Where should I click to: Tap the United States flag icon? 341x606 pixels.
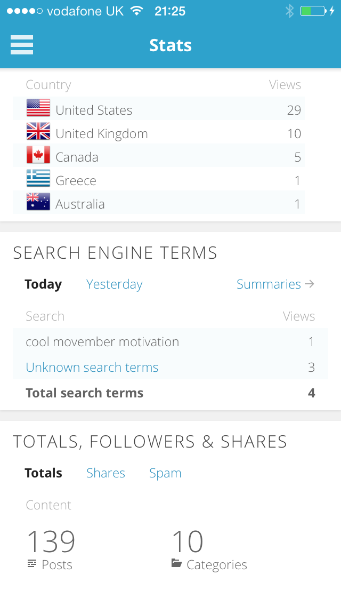pyautogui.click(x=38, y=108)
